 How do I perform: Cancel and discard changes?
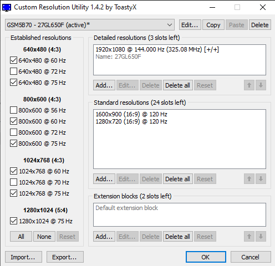click(251, 257)
